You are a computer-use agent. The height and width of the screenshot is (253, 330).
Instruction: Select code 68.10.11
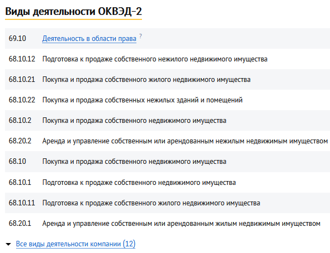(22, 203)
